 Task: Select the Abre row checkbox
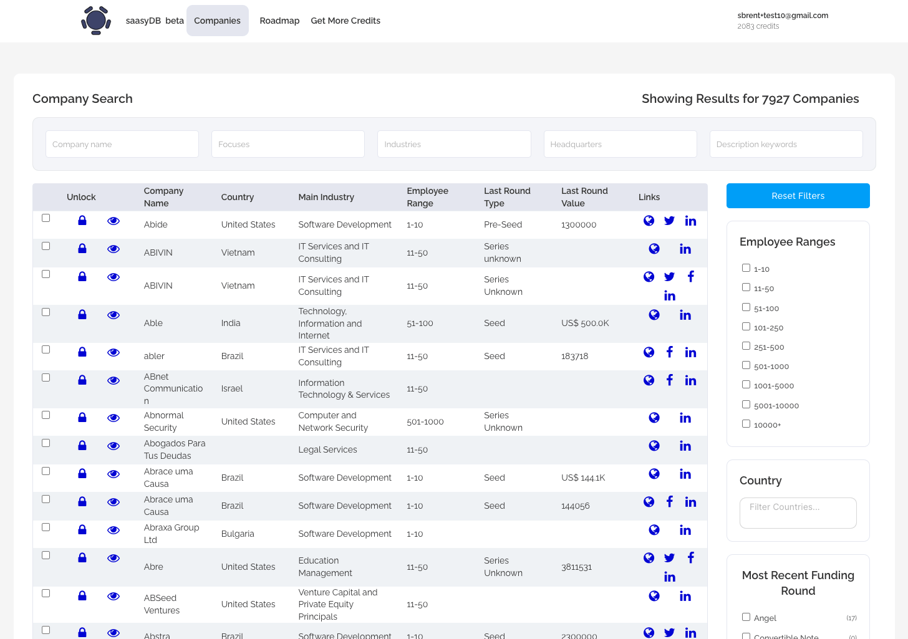point(46,555)
